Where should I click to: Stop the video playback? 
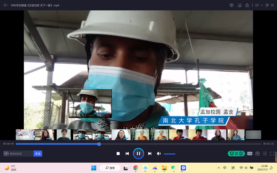pos(118,154)
